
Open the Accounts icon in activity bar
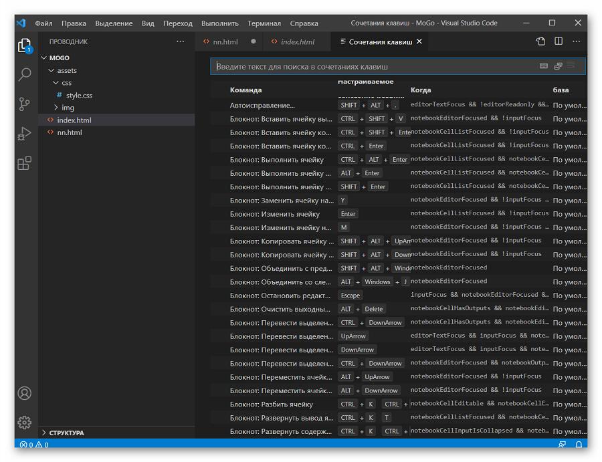[25, 393]
